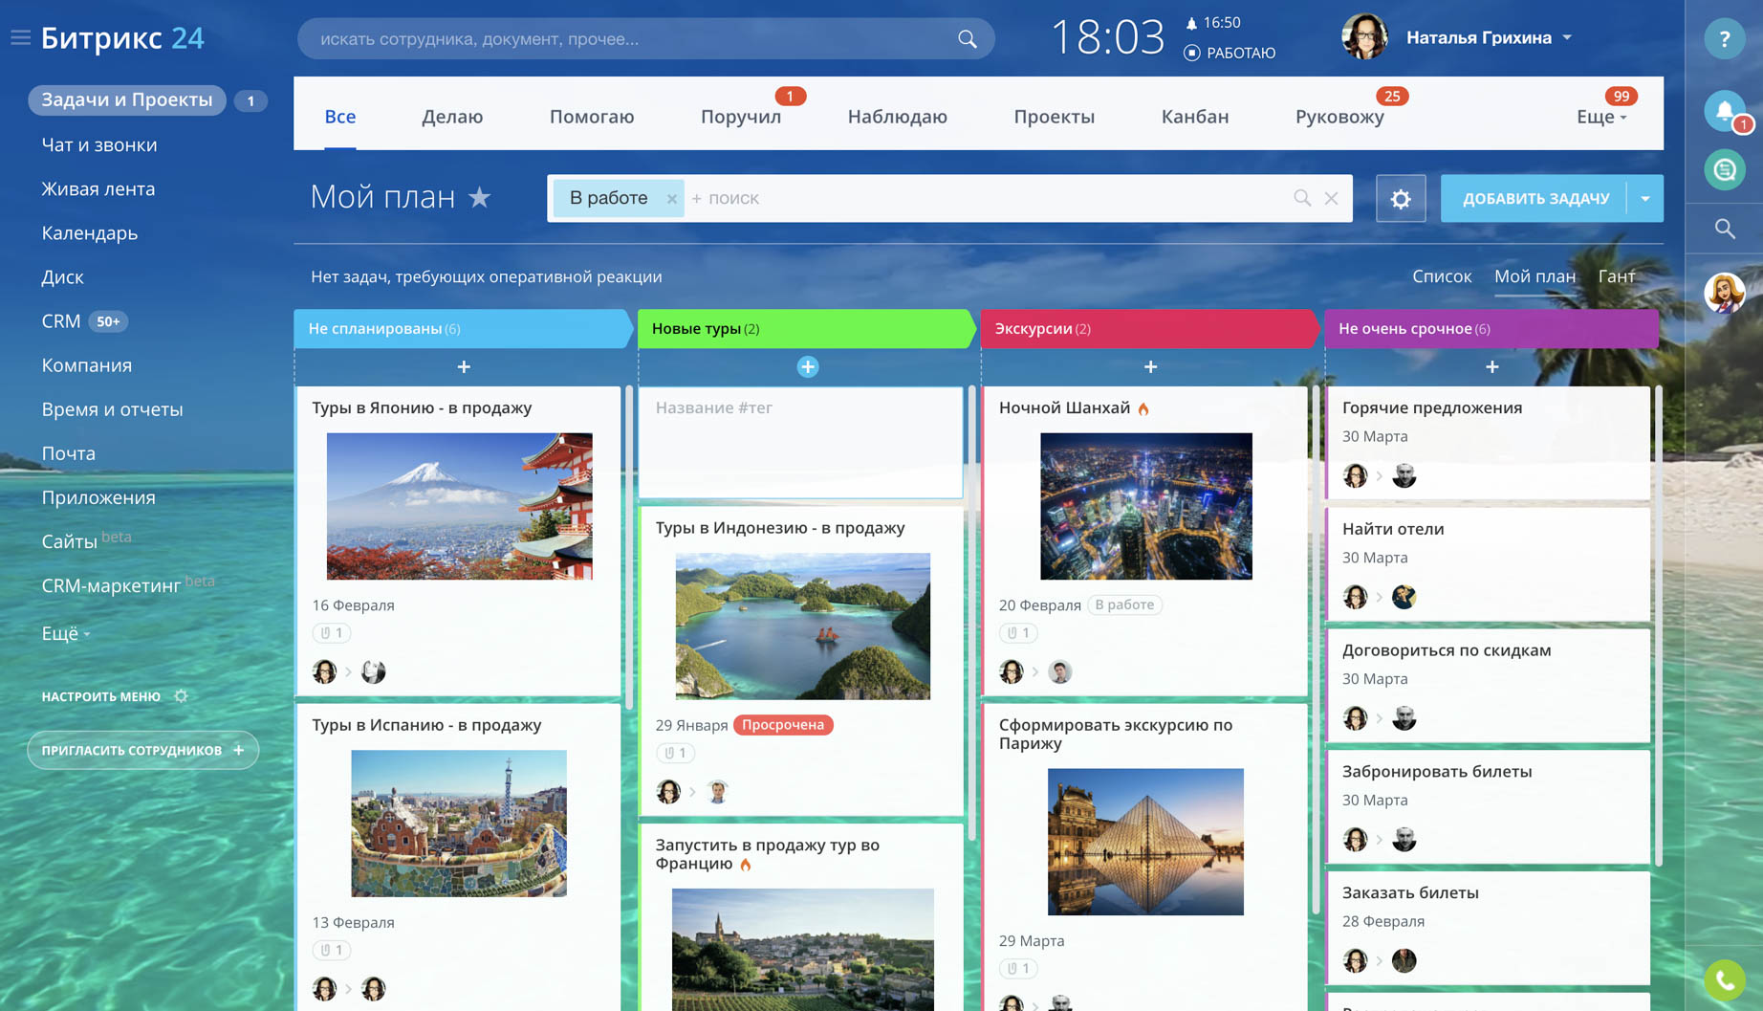
Task: Click the magnifier in the employee search bar
Action: click(x=966, y=39)
